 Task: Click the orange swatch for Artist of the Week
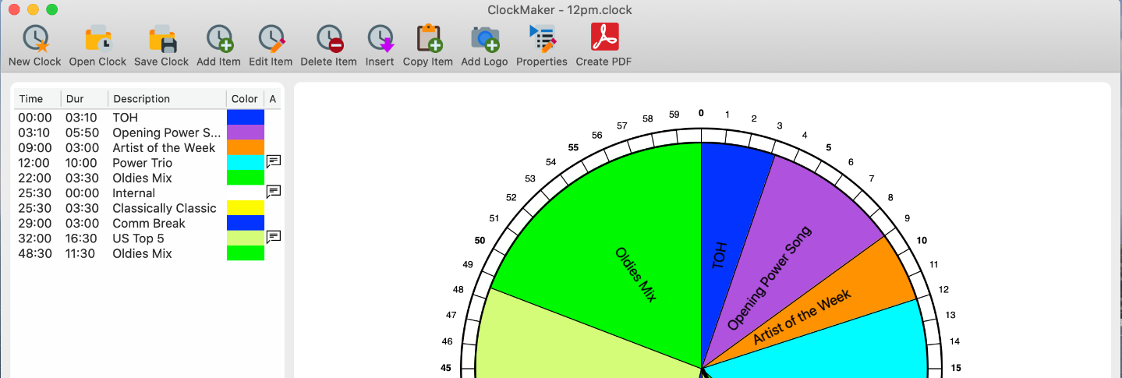(x=246, y=147)
